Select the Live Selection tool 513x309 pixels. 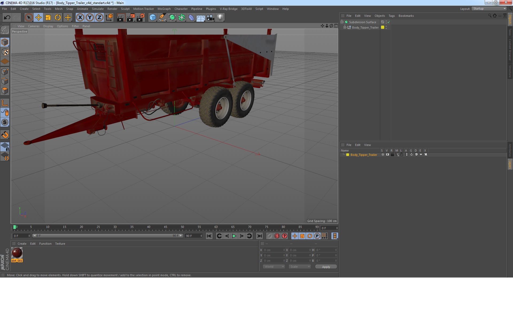click(x=29, y=18)
